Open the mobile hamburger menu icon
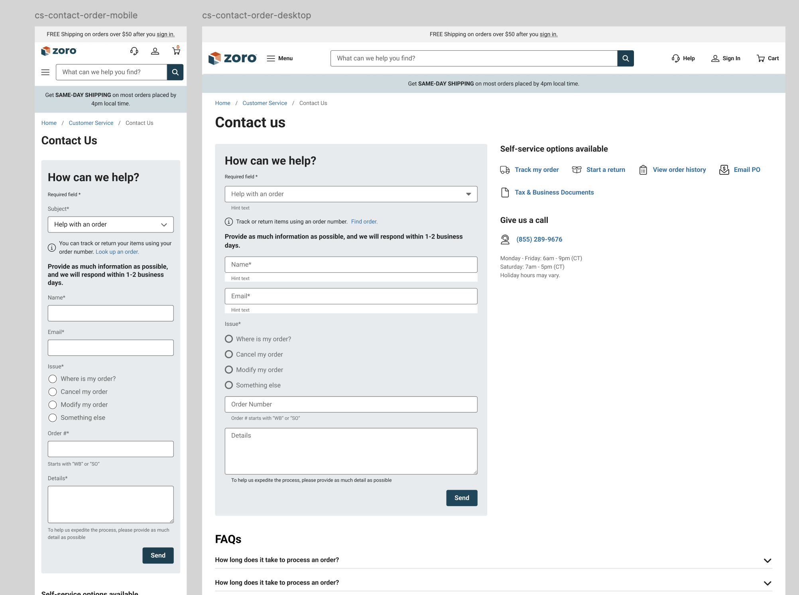799x595 pixels. click(x=45, y=72)
